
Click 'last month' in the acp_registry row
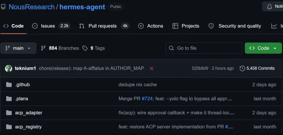click(265, 127)
